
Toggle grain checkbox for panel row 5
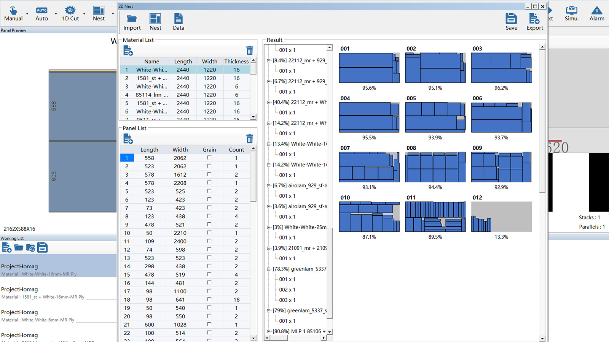pyautogui.click(x=209, y=191)
